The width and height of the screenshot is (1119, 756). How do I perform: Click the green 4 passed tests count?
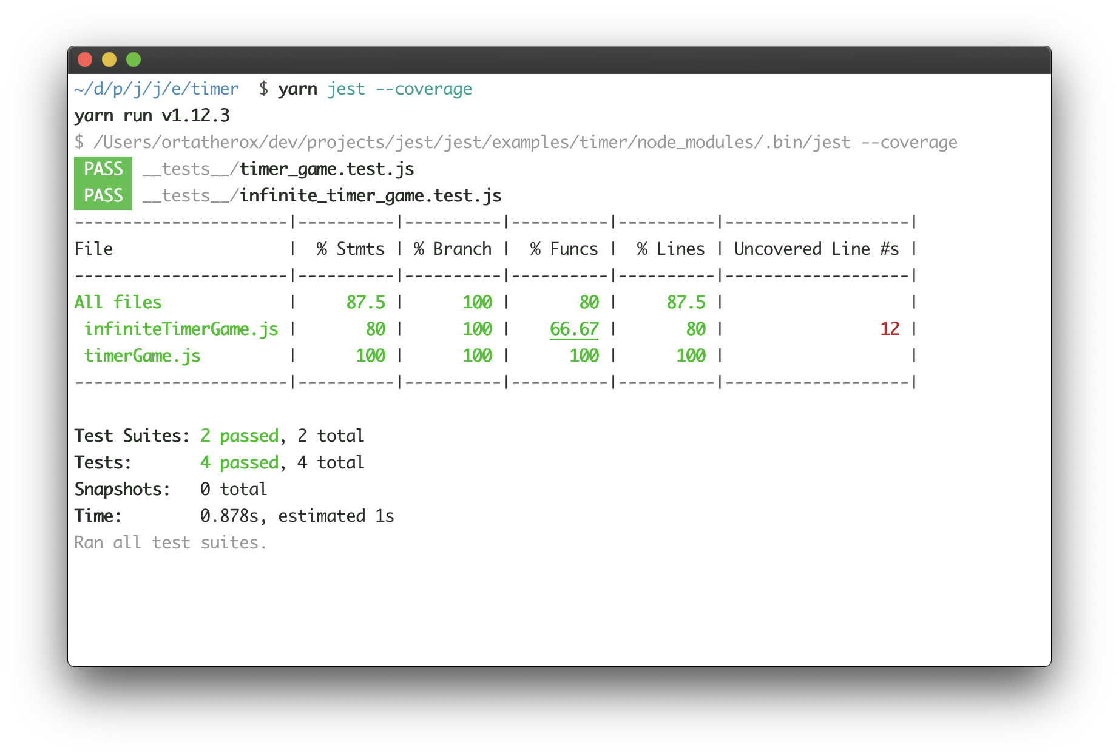coord(239,462)
